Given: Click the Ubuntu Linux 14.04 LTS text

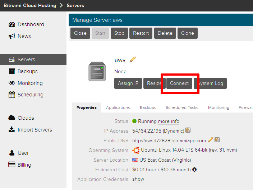Looking at the screenshot, I should (x=189, y=150).
